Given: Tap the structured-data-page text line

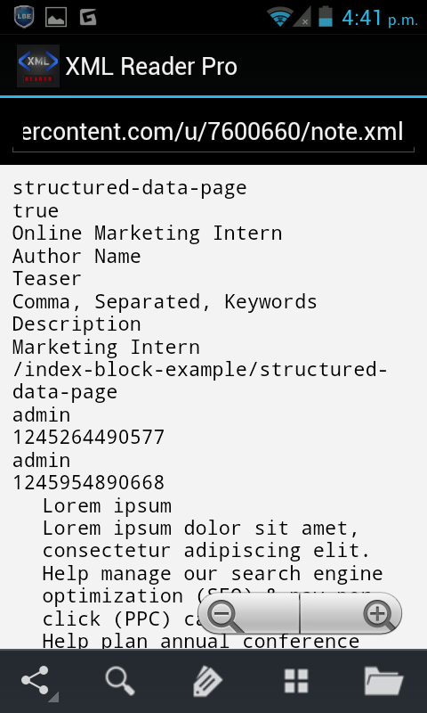Looking at the screenshot, I should pyautogui.click(x=129, y=188).
